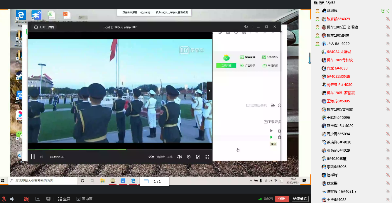The height and width of the screenshot is (203, 392).
Task: Toggle the call speaker icon
Action: pyautogui.click(x=12, y=199)
